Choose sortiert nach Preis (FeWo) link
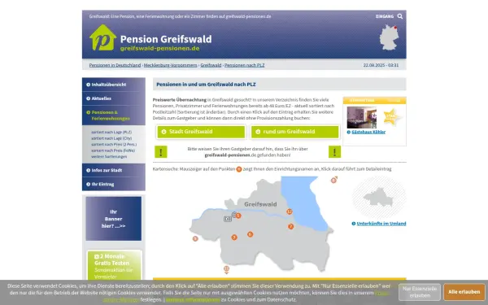Screen dimensions: 488x305 (x=113, y=150)
